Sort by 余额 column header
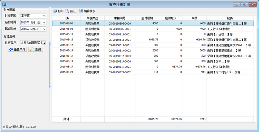This screenshot has width=259, height=132. point(194,18)
